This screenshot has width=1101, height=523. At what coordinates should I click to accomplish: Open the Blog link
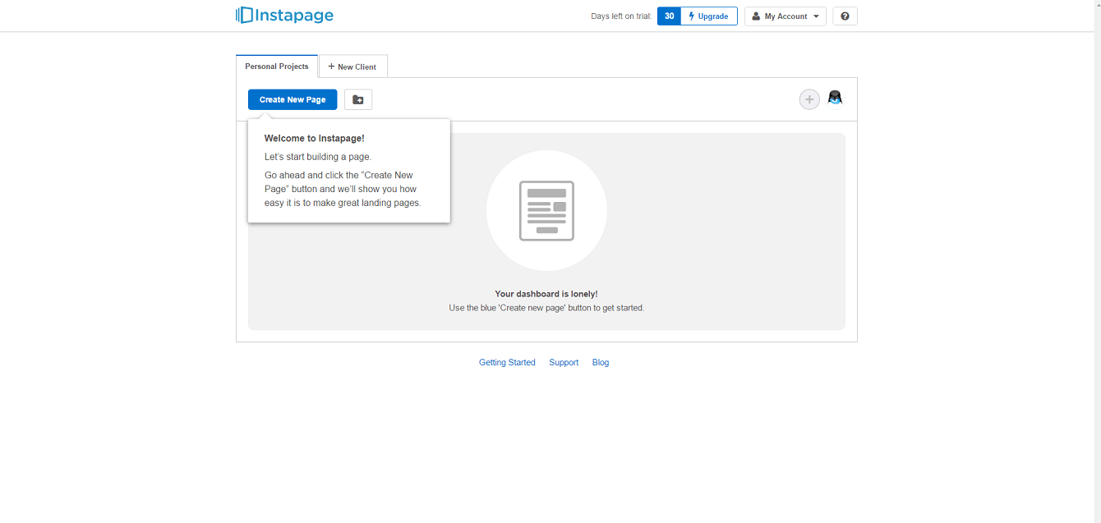point(601,362)
